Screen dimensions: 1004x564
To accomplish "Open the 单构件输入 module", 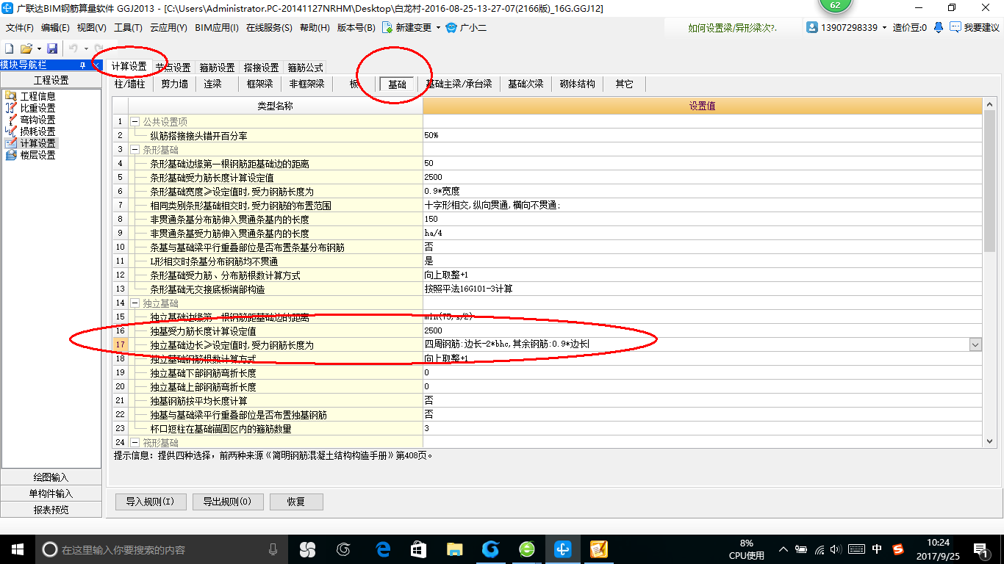I will (51, 493).
